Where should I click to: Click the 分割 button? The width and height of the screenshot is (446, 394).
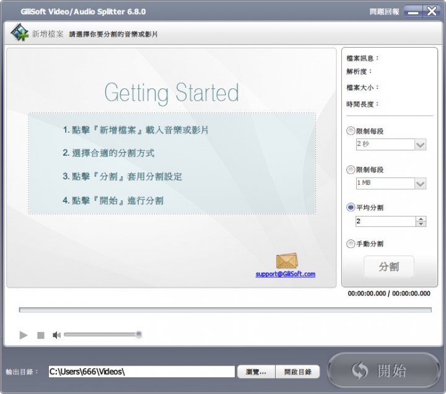[x=389, y=267]
